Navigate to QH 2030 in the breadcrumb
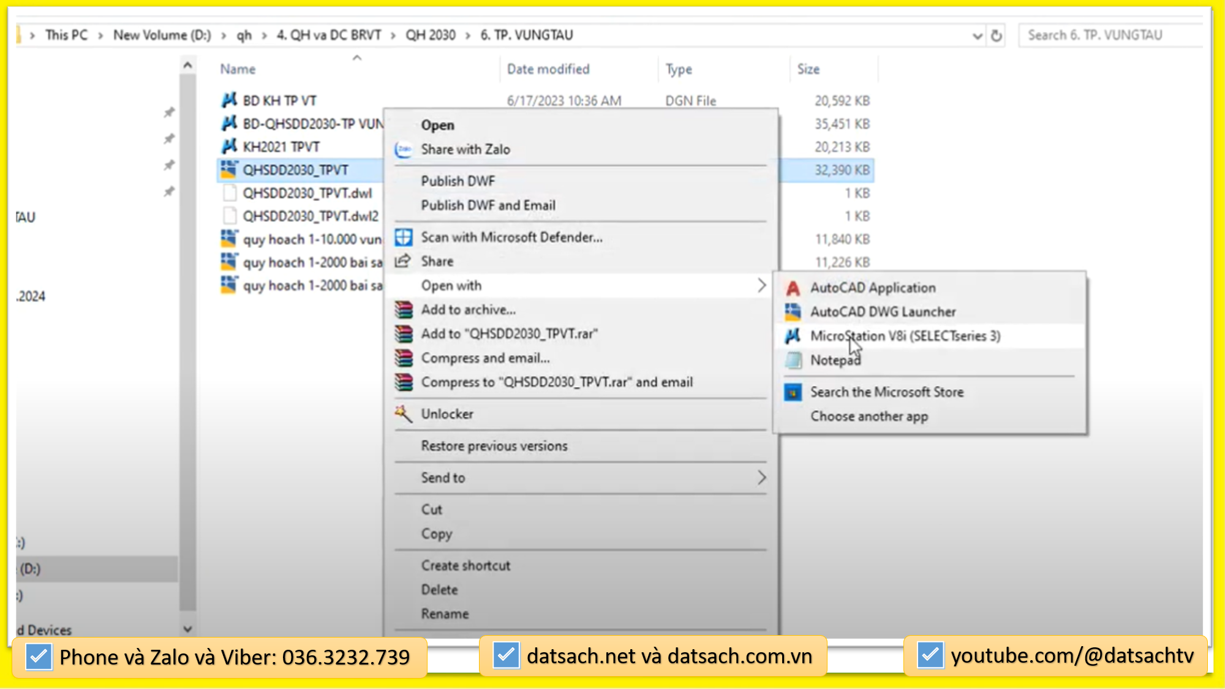This screenshot has height=689, width=1225. tap(430, 35)
